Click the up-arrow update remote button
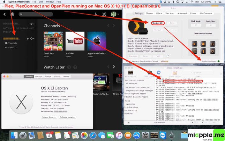The width and height of the screenshot is (225, 141). click(203, 51)
